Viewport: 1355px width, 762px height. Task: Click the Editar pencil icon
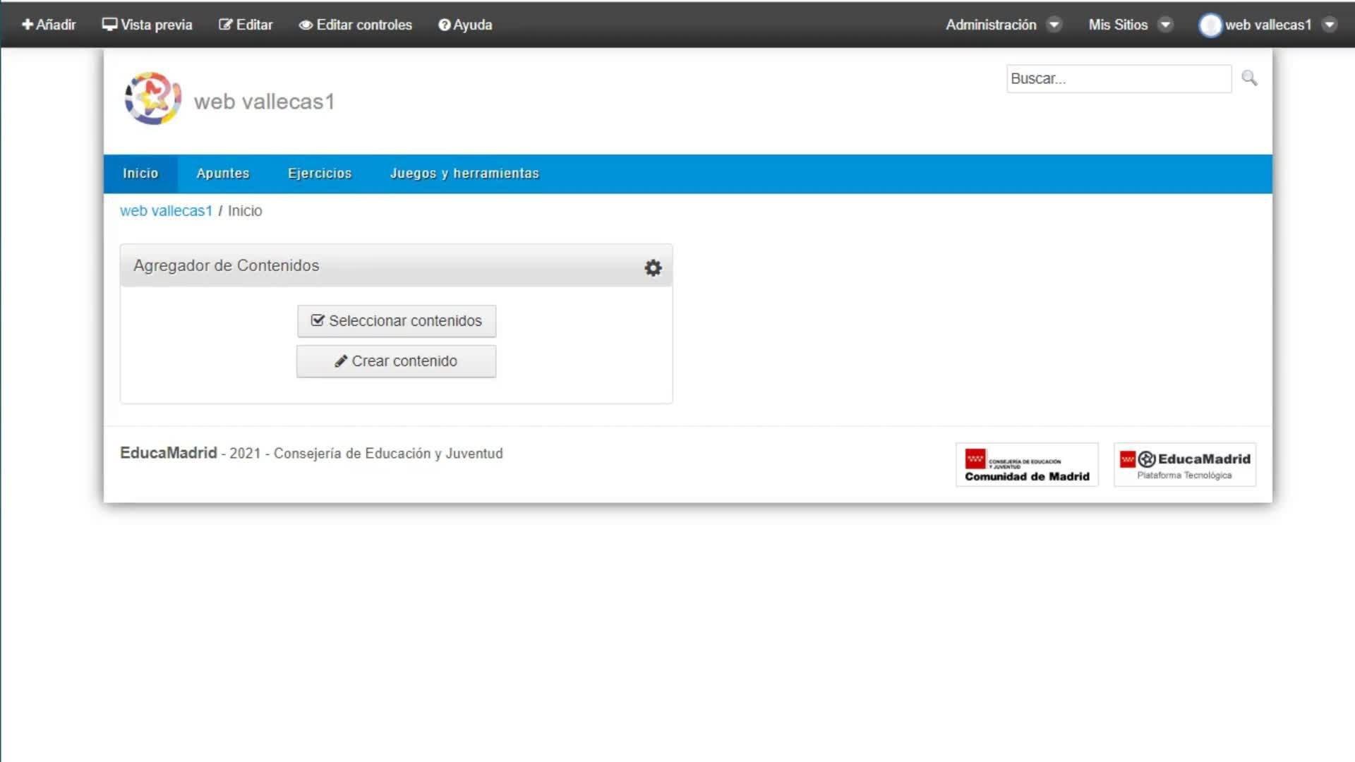pyautogui.click(x=225, y=25)
